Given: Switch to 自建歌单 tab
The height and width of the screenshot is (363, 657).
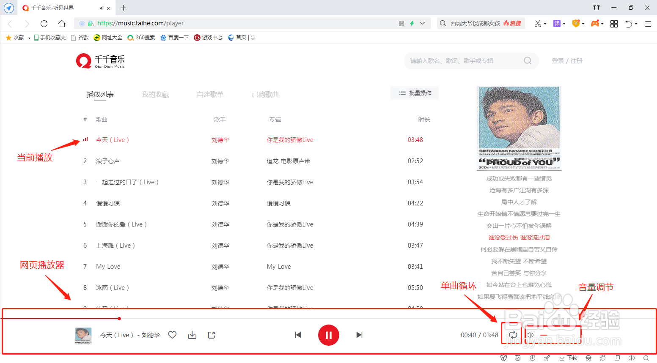Looking at the screenshot, I should pos(210,95).
